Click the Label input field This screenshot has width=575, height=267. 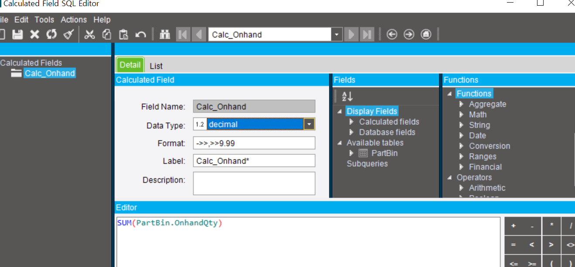pos(254,161)
